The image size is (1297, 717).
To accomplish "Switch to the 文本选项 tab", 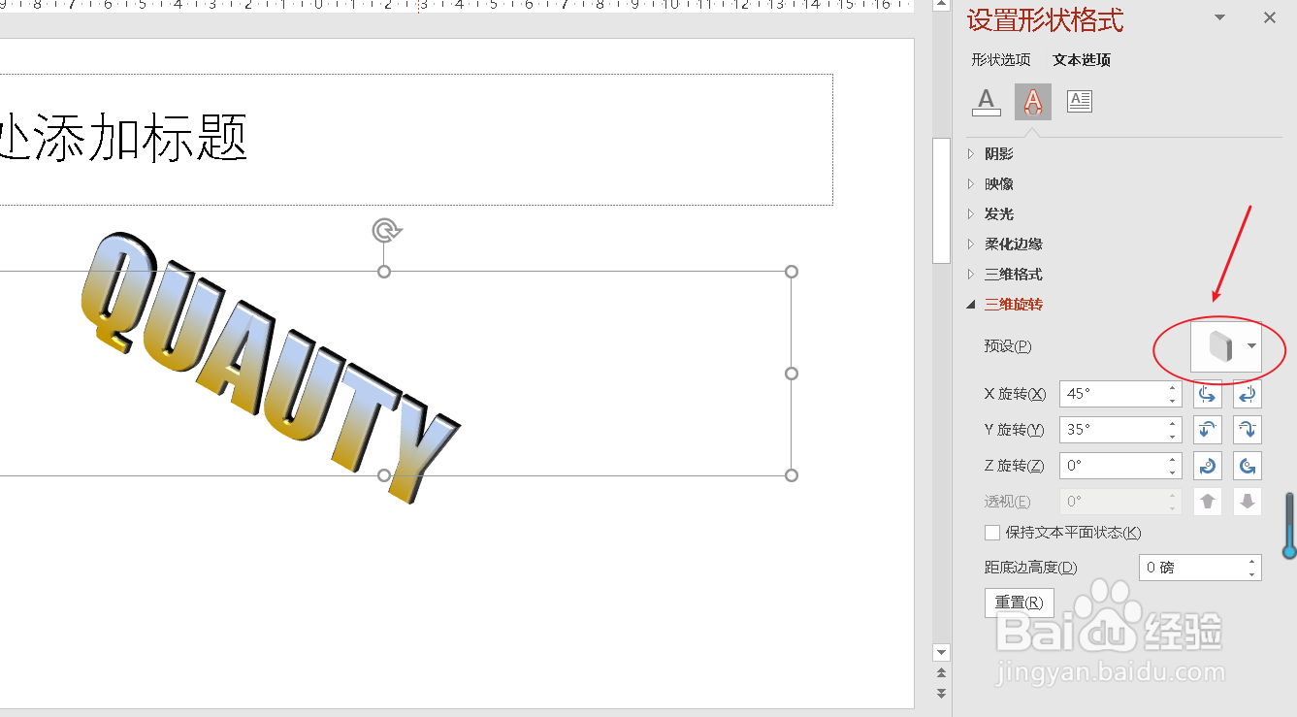I will click(x=1082, y=60).
